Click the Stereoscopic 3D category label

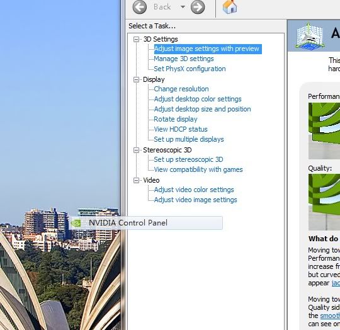click(167, 150)
